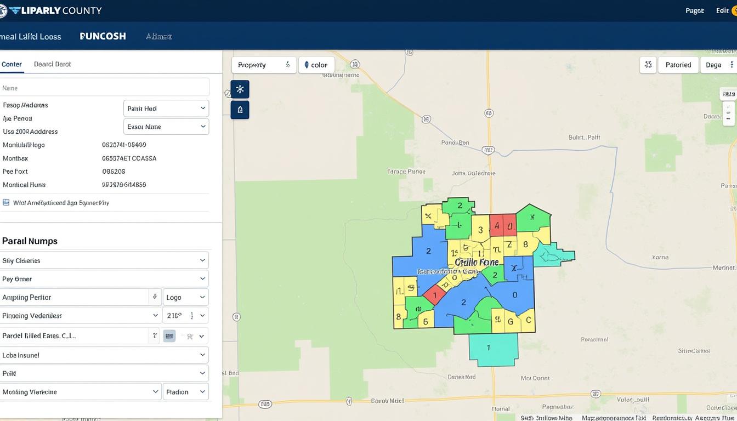Expand the Pay Owner dropdown
Image resolution: width=737 pixels, height=421 pixels.
click(x=105, y=278)
